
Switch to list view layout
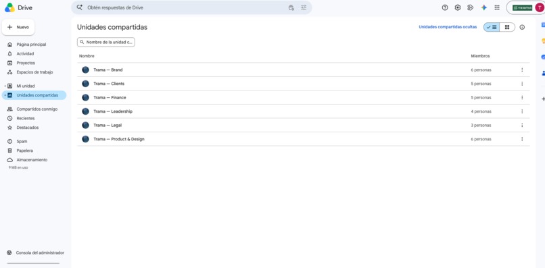point(492,27)
